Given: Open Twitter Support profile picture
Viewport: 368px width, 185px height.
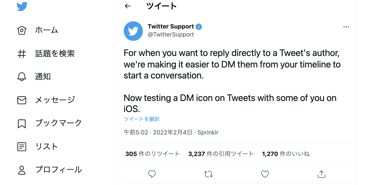Looking at the screenshot, I should click(x=133, y=31).
